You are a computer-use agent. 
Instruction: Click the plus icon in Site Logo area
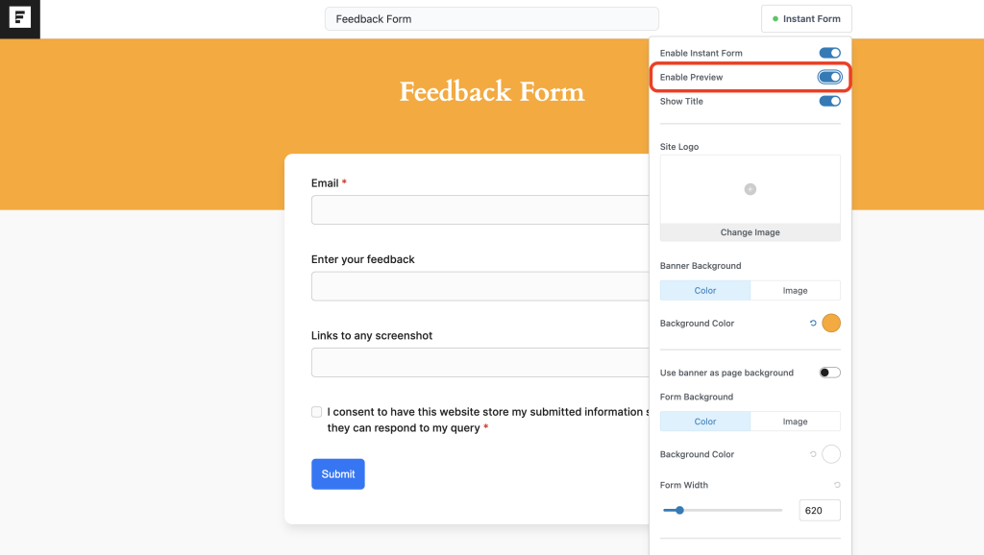point(750,189)
